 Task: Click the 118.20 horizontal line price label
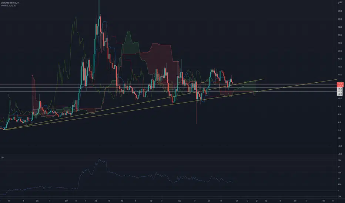coord(340,94)
